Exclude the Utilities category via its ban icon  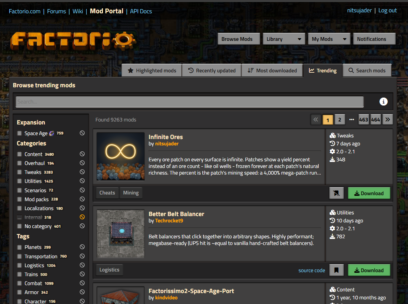[x=82, y=181]
